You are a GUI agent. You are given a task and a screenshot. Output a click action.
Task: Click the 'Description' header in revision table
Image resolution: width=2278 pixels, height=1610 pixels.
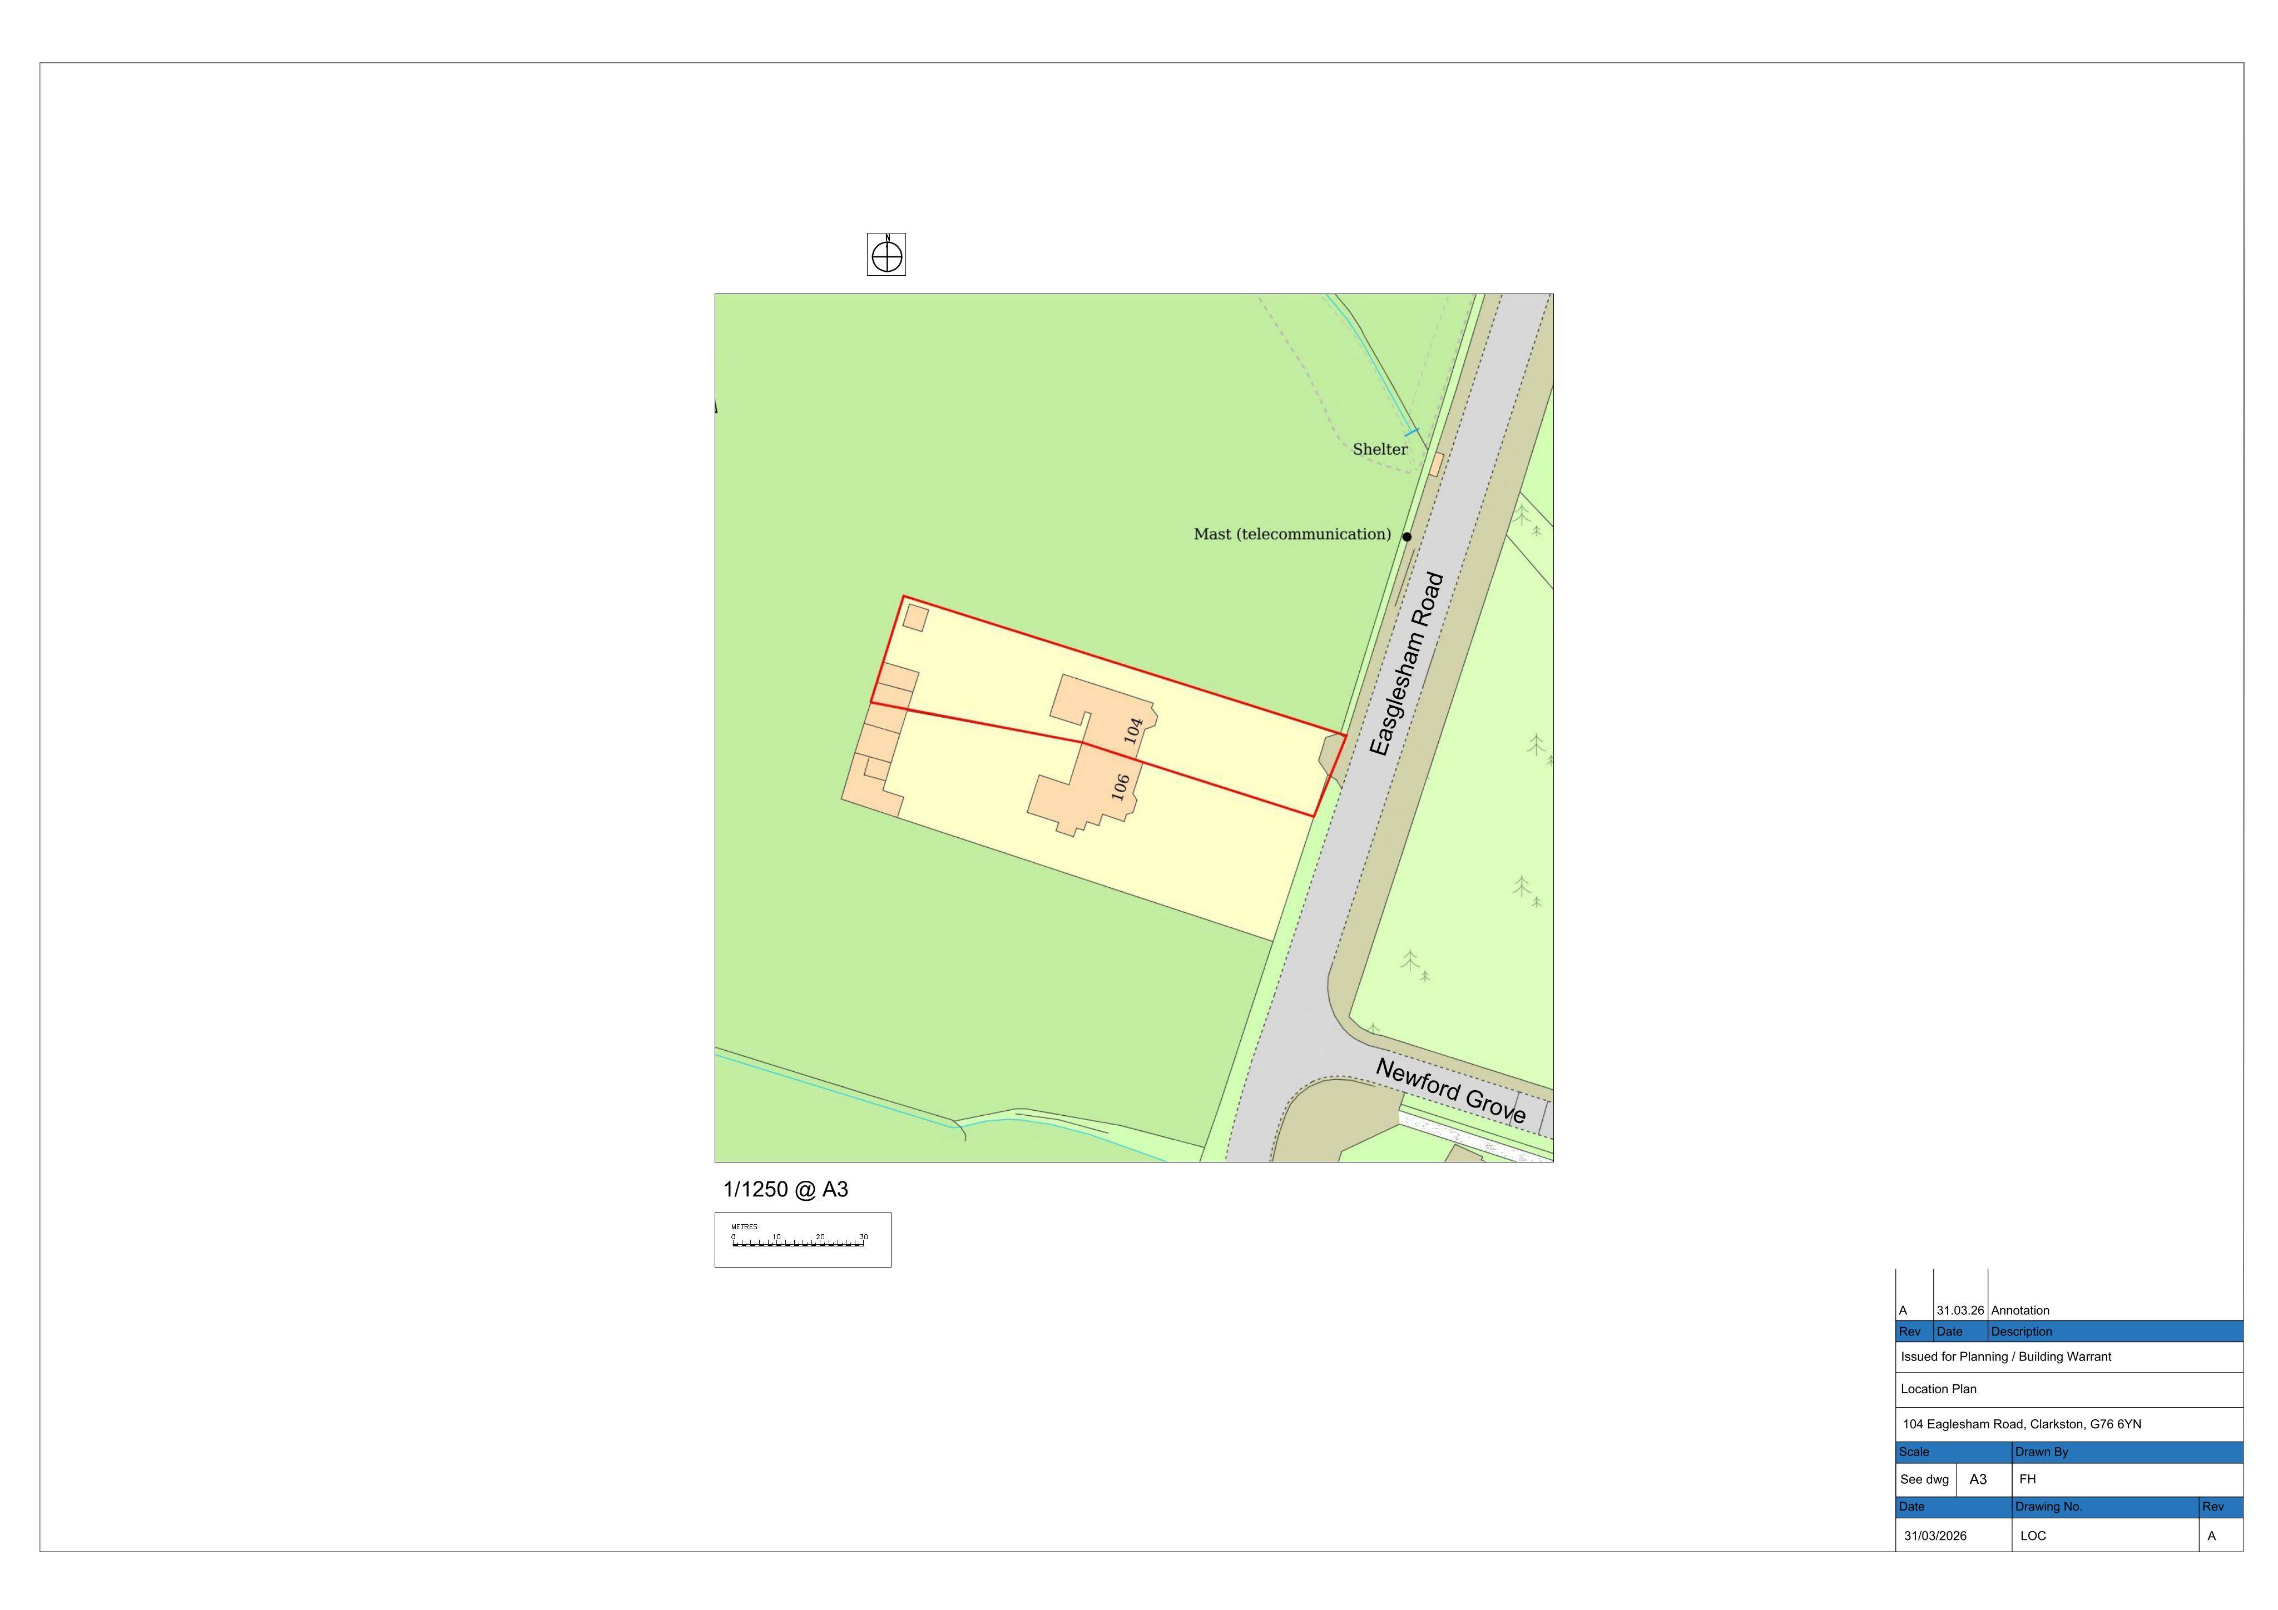(x=2115, y=1331)
